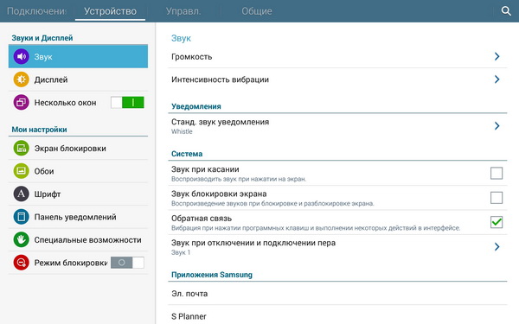Screen dimensions: 519x324
Task: Open the Панель уведомлений blue icon
Action: 21,217
